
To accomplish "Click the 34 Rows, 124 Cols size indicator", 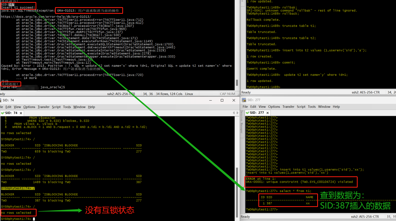I will tap(169, 94).
